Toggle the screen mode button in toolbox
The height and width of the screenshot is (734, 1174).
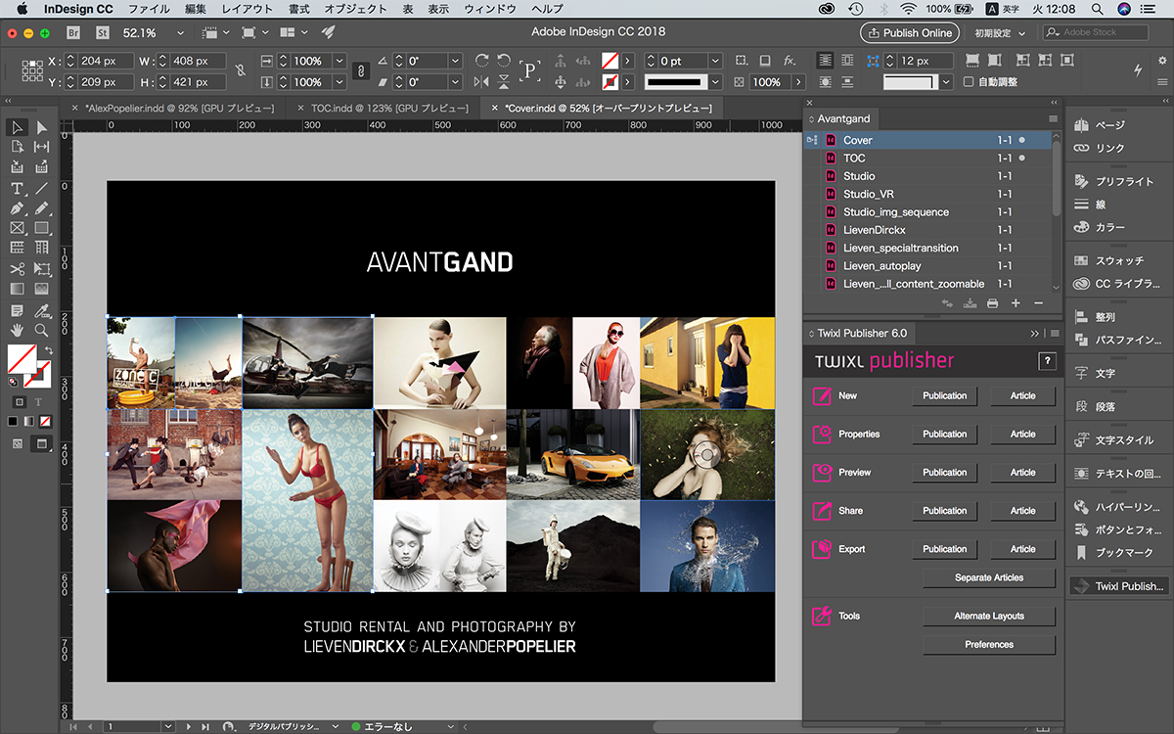[42, 443]
